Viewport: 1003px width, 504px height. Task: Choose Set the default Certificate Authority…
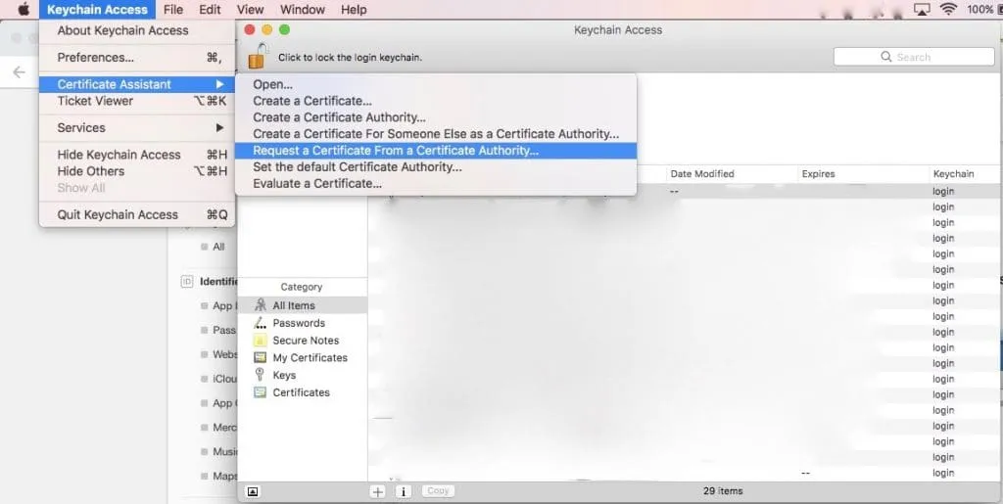(436, 167)
